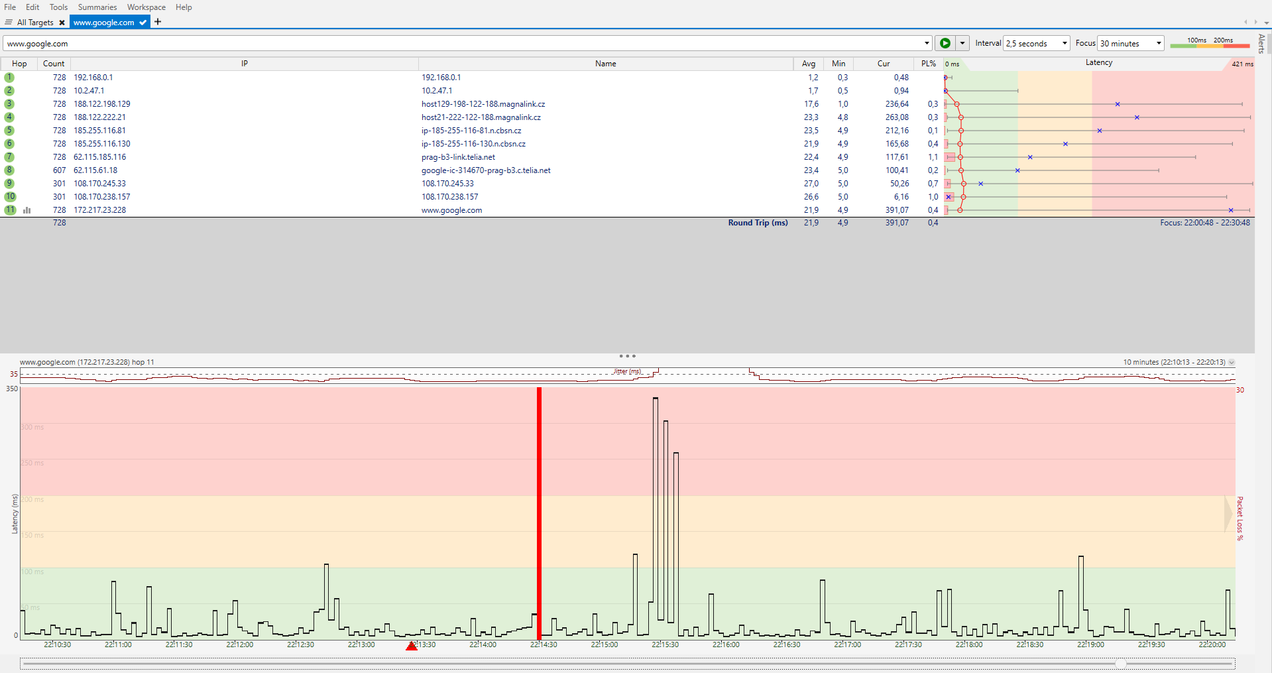Open the Summaries menu
Image resolution: width=1272 pixels, height=673 pixels.
[x=97, y=7]
